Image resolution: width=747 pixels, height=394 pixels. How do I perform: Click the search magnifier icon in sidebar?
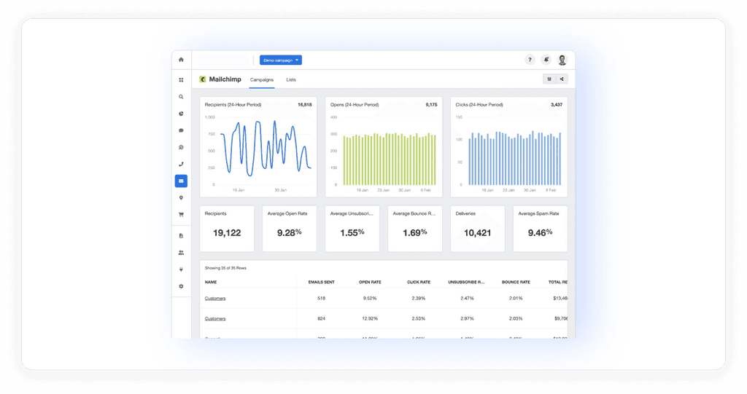coord(181,97)
